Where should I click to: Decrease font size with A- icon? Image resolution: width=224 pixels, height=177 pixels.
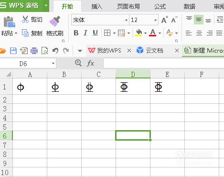174,20
